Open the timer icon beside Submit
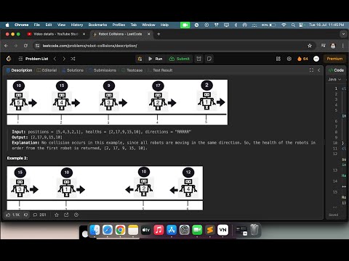Viewport: 349px width, 261px height. [198, 59]
